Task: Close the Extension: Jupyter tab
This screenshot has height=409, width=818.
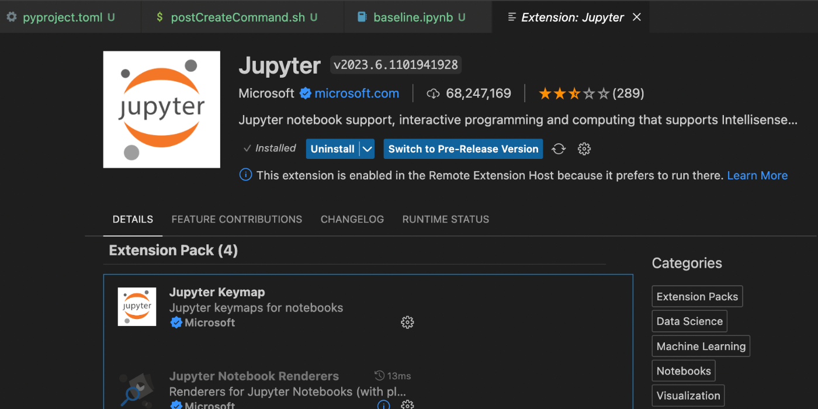Action: pyautogui.click(x=637, y=17)
